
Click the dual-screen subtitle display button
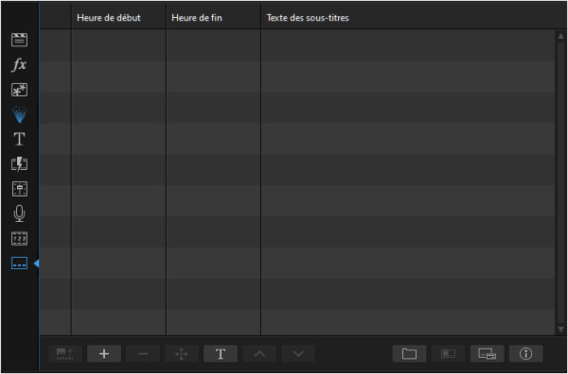click(487, 354)
